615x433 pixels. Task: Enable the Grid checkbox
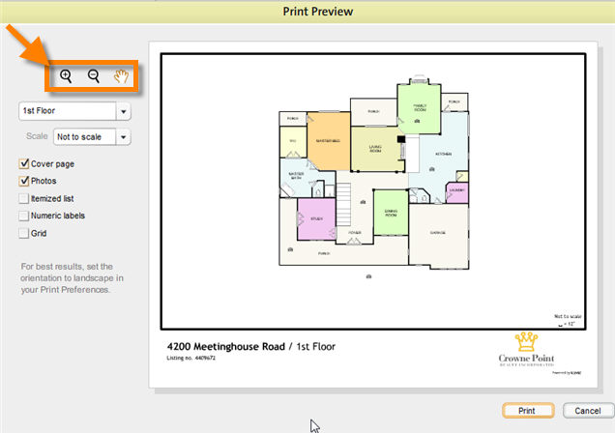pyautogui.click(x=24, y=234)
